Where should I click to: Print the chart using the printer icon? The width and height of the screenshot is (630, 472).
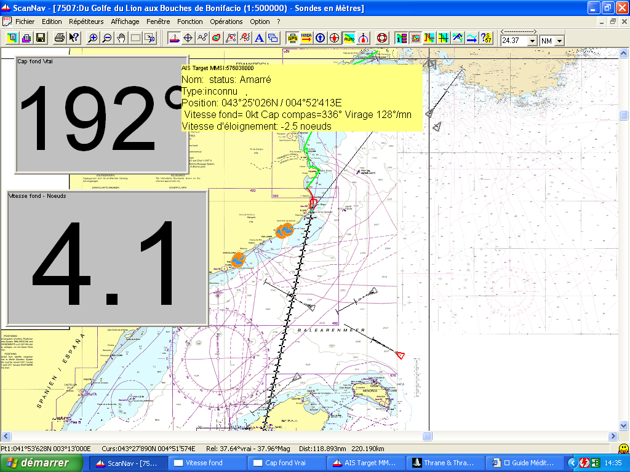(x=60, y=38)
